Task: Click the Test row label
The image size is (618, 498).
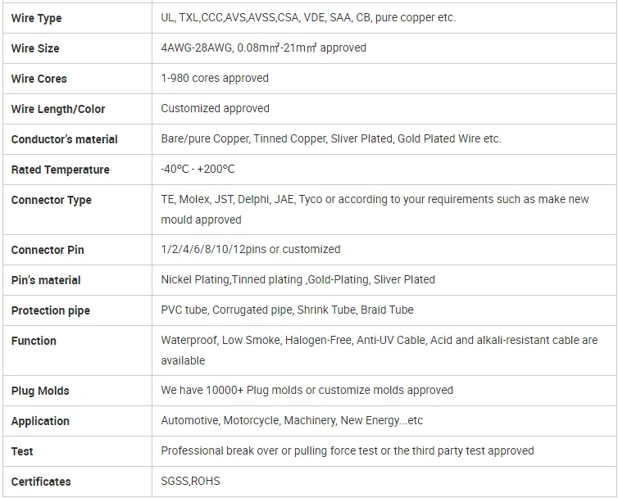Action: point(22,451)
